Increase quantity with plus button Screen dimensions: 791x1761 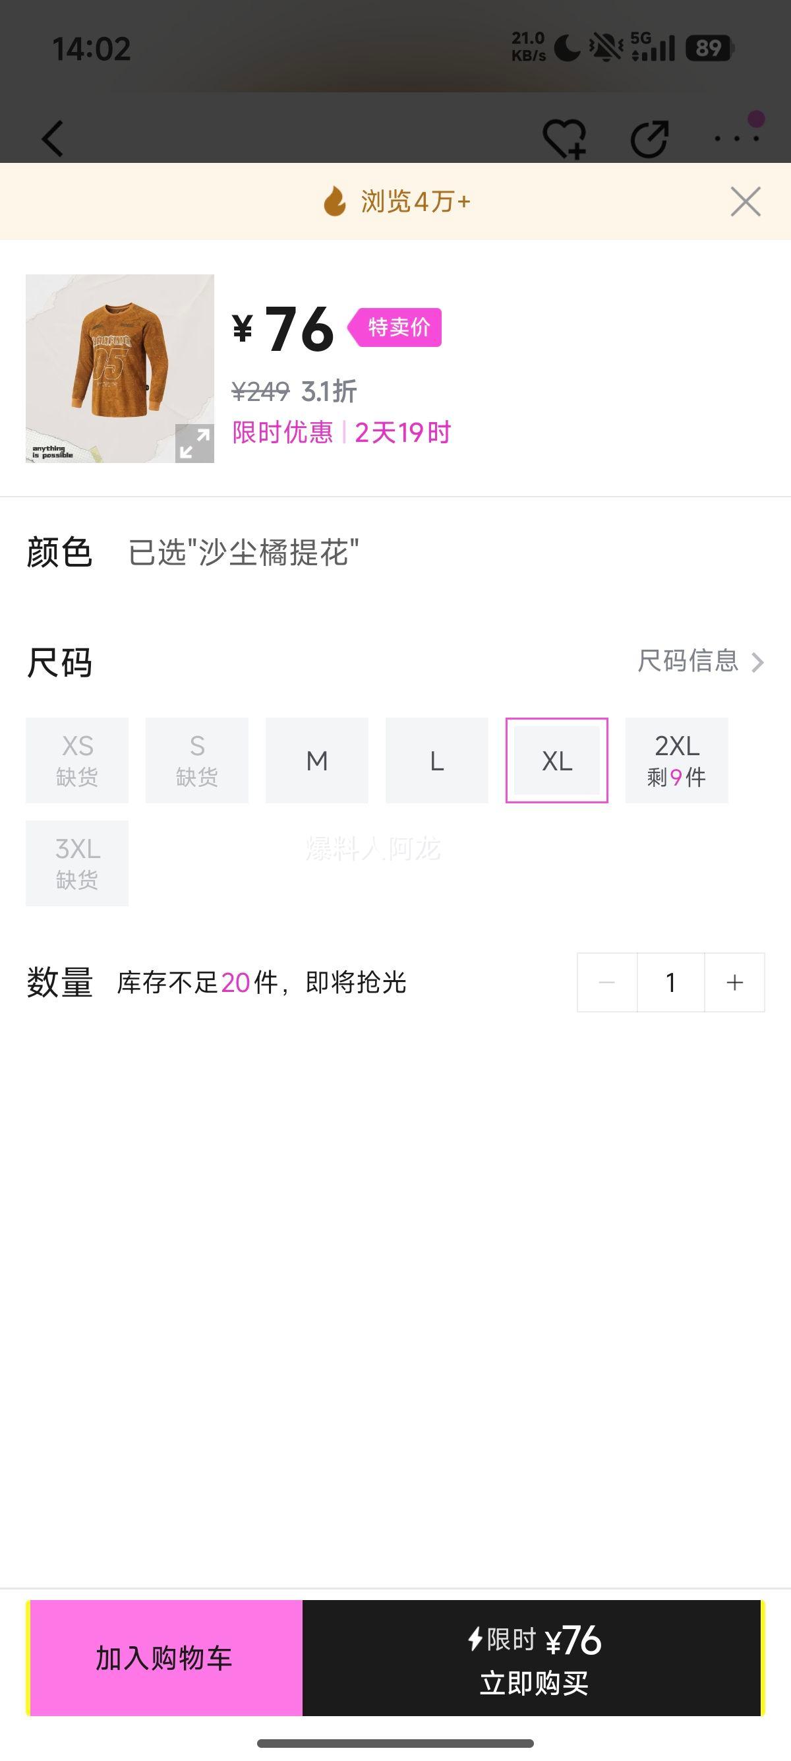pos(734,982)
